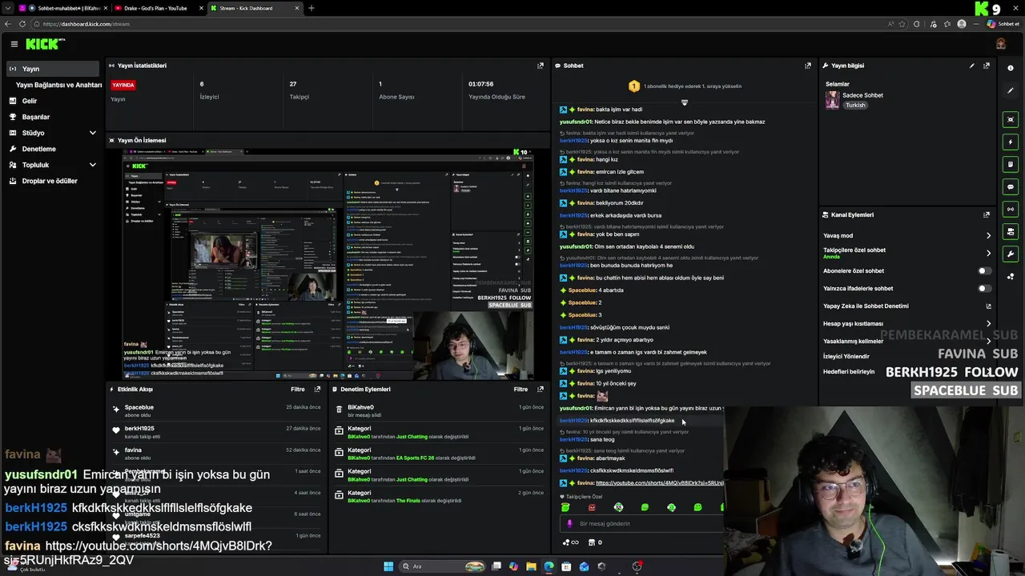Click the purple icon inside the message box
Viewport: 1025px width, 576px height.
(x=569, y=523)
